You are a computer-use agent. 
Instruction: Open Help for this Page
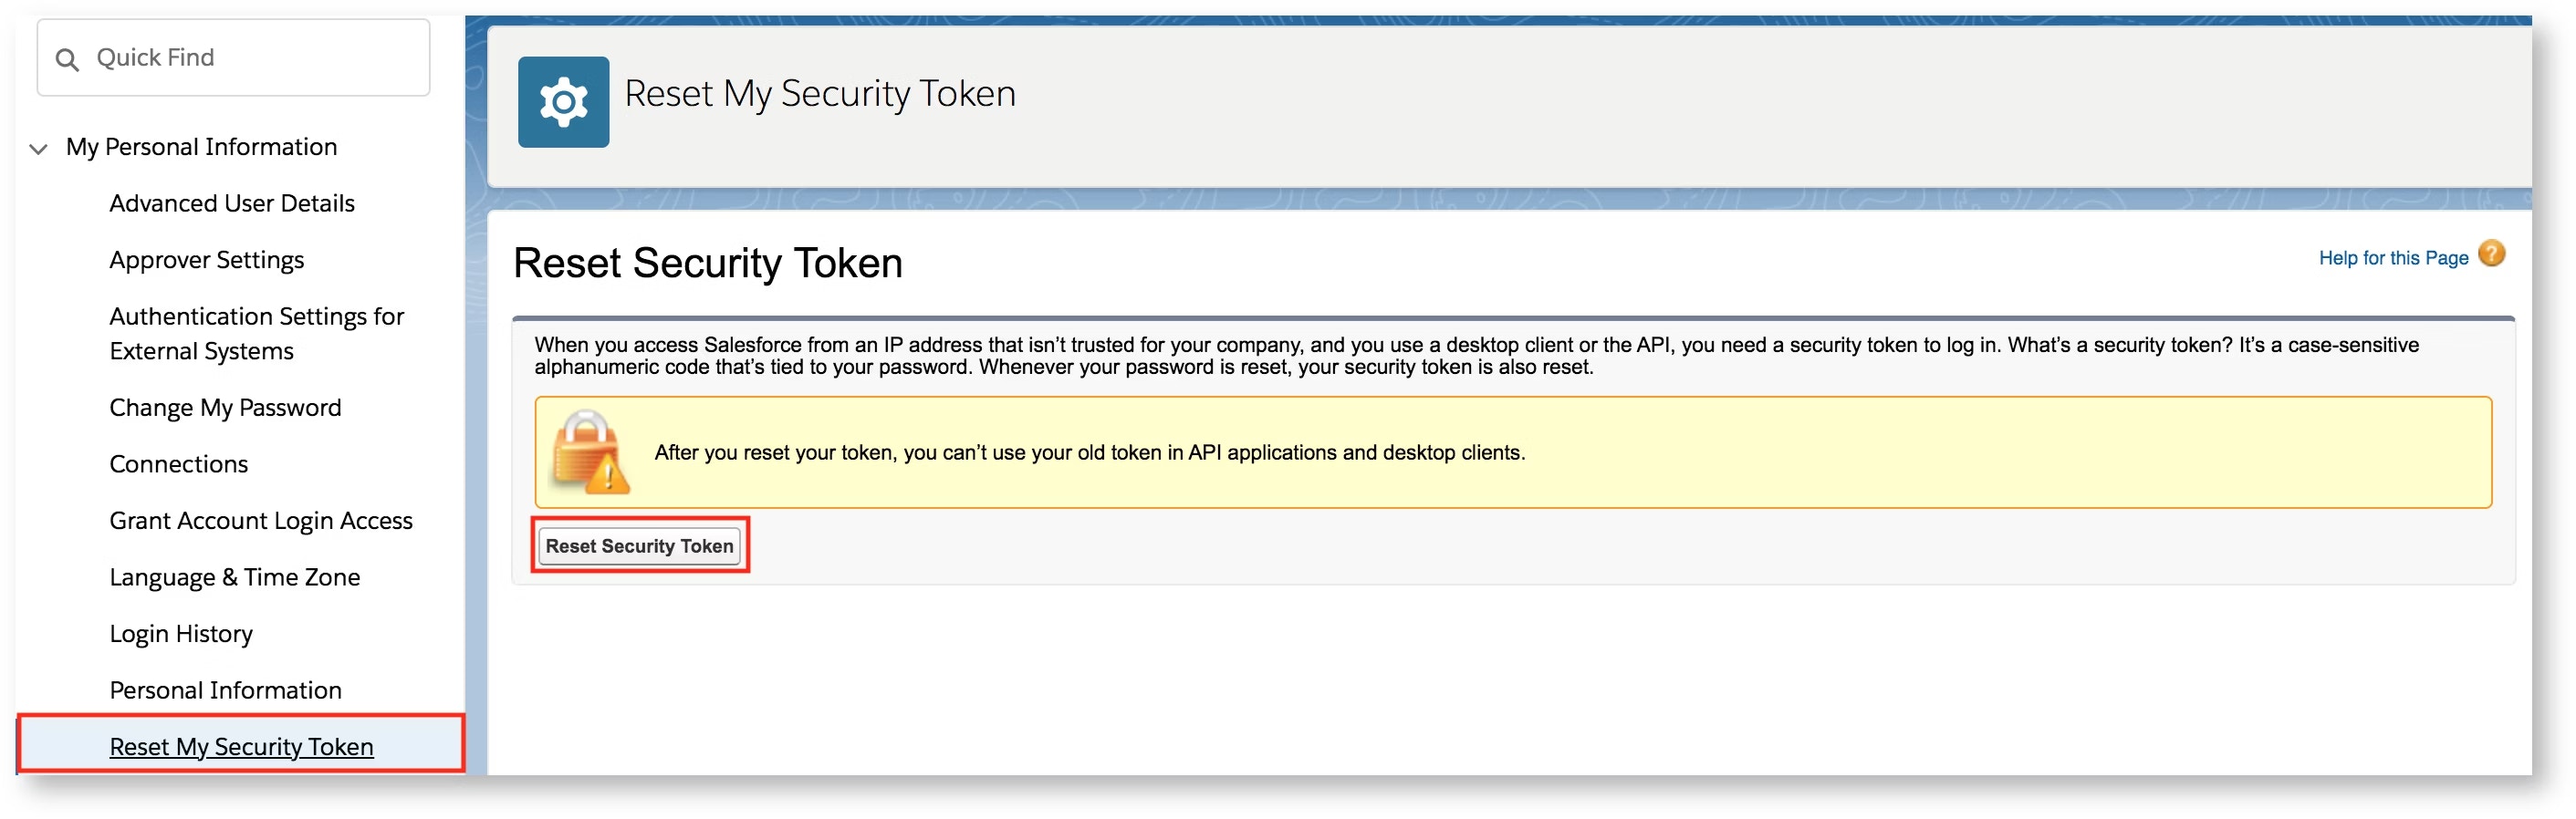2395,257
